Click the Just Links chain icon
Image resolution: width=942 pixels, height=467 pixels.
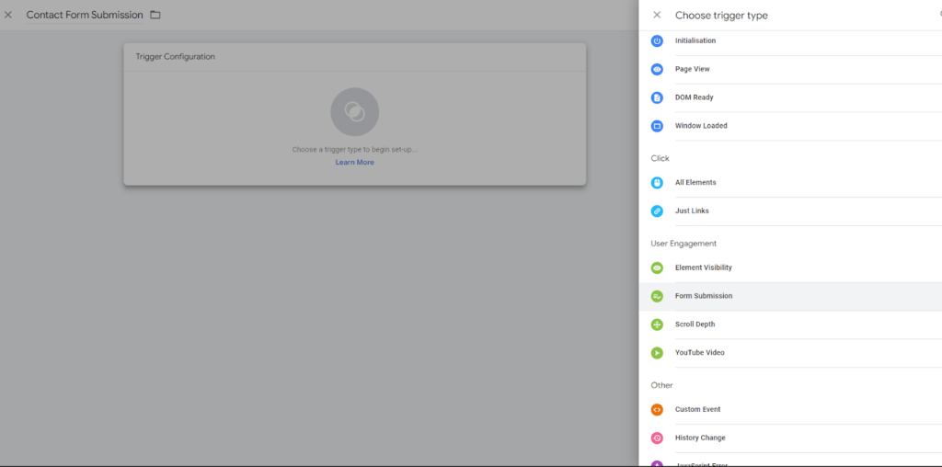pos(657,211)
